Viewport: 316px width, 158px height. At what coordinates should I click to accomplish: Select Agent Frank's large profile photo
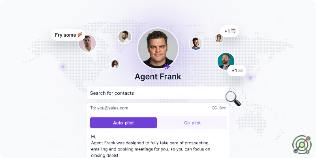158,48
